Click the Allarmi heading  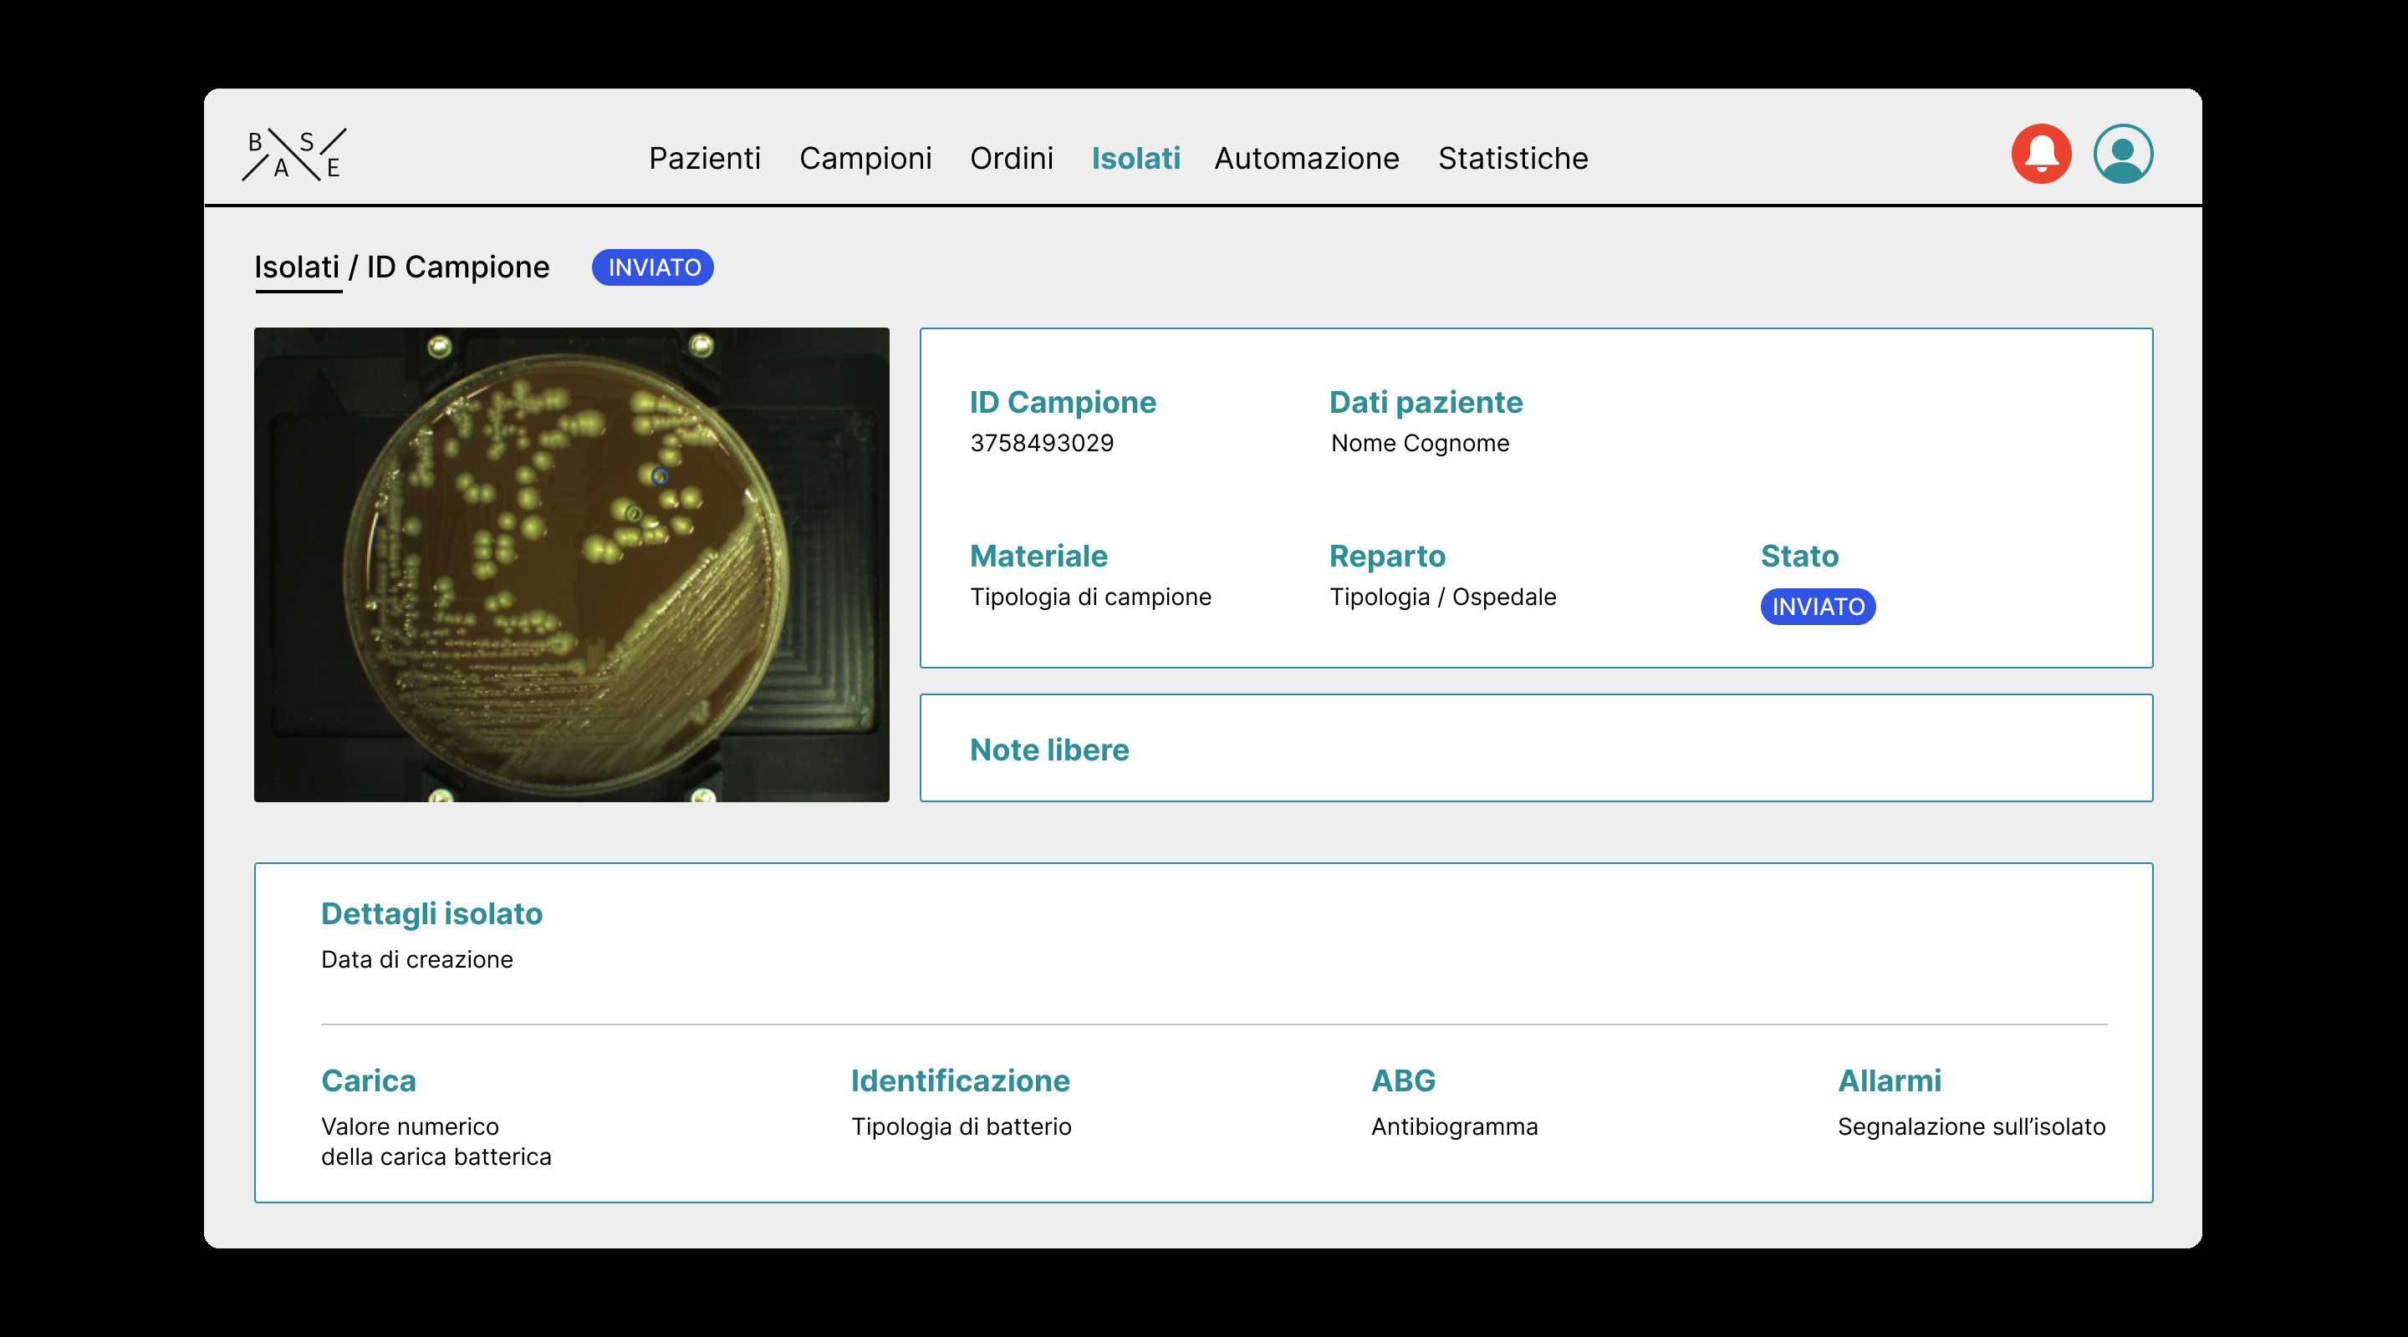click(1890, 1080)
